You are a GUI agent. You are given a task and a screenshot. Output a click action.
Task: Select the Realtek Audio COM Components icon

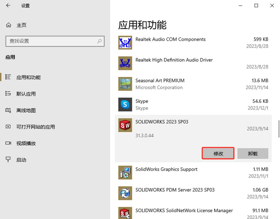[x=125, y=43]
